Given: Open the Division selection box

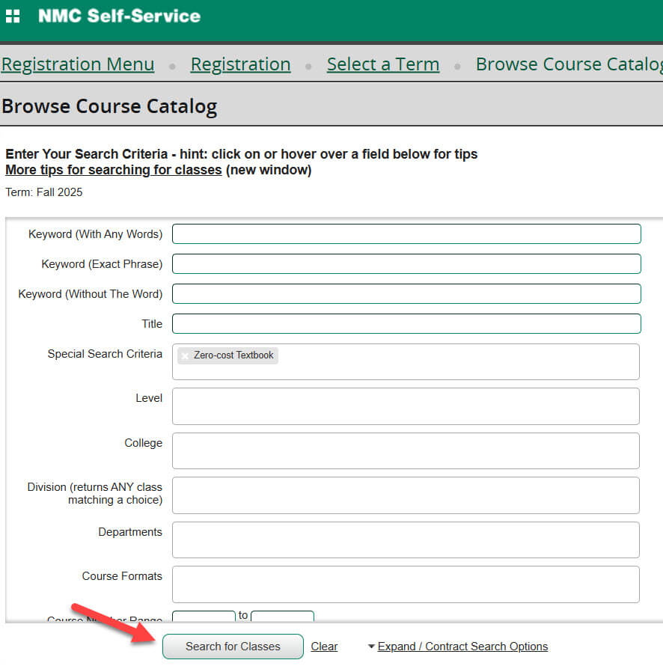Looking at the screenshot, I should click(406, 495).
